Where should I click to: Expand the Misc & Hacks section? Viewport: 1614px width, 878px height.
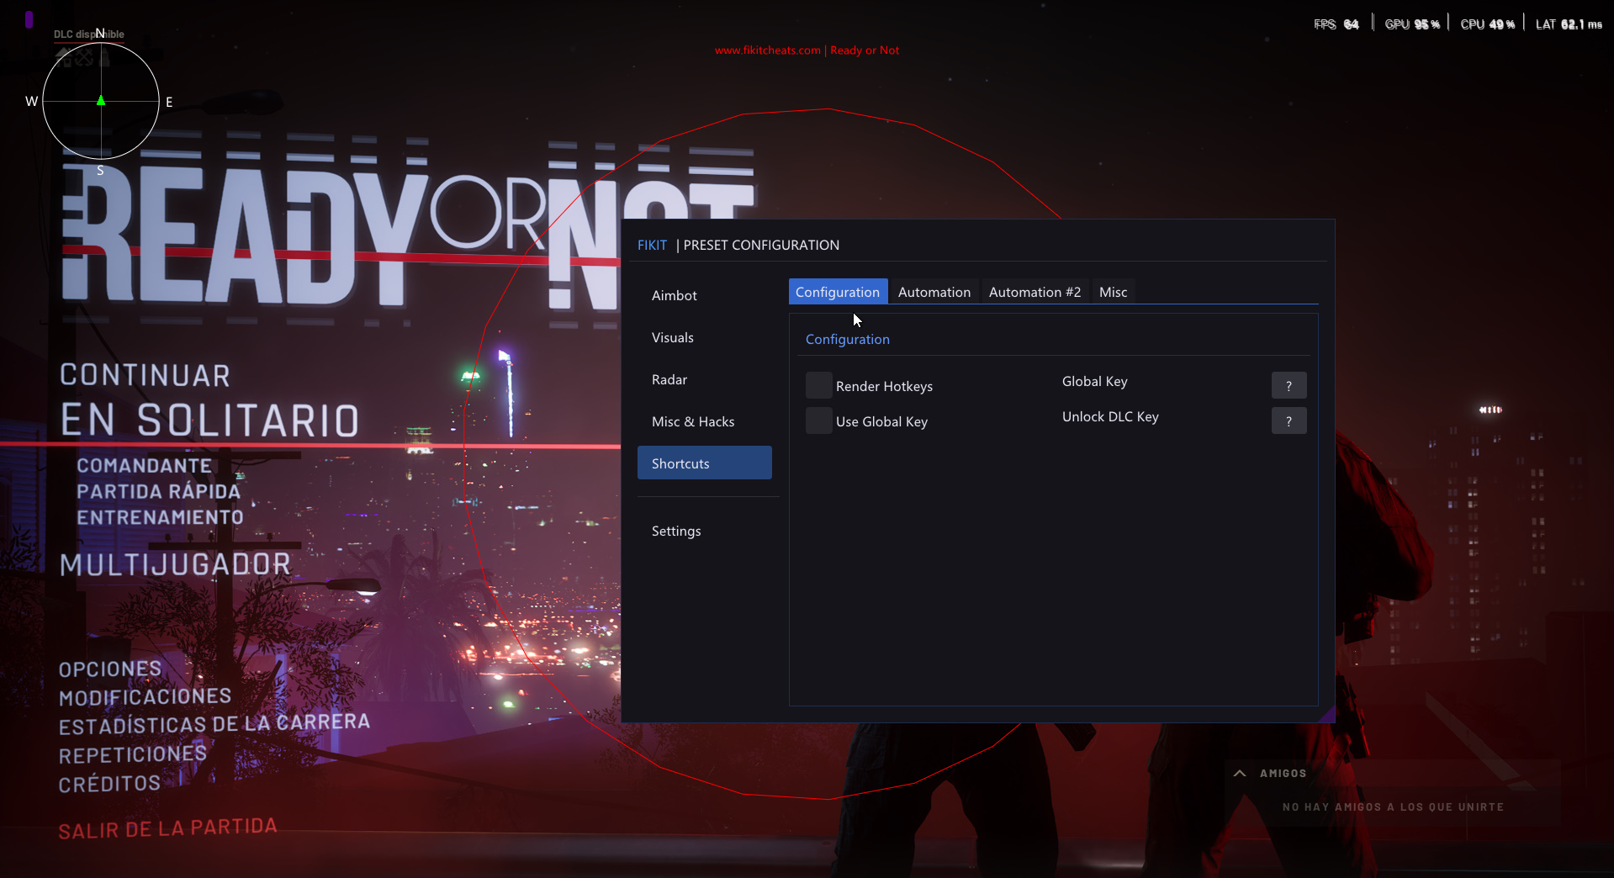(x=693, y=421)
